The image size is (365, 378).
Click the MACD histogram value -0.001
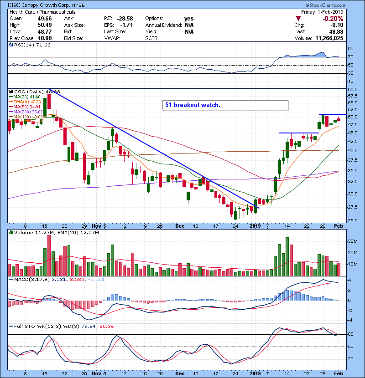[x=96, y=280]
